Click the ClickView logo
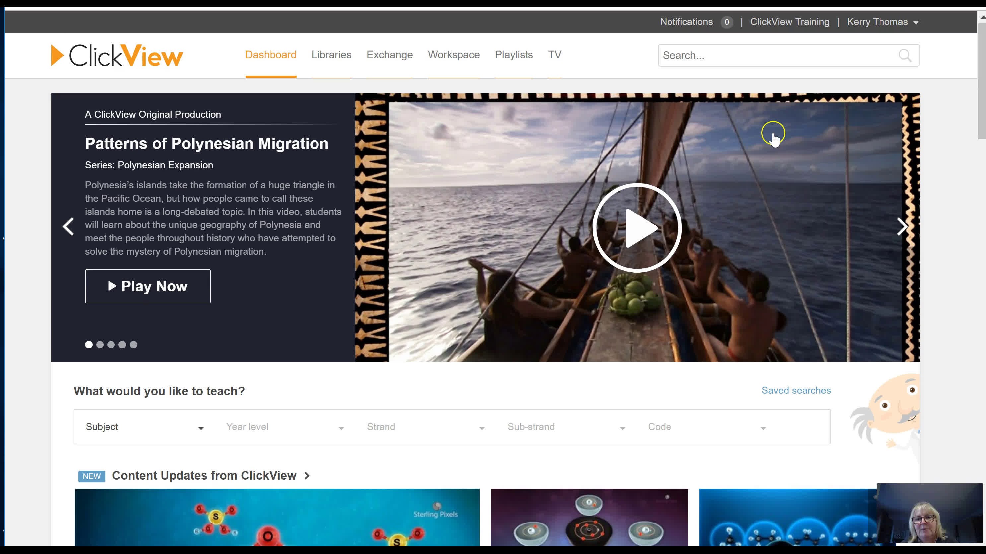 pyautogui.click(x=117, y=55)
